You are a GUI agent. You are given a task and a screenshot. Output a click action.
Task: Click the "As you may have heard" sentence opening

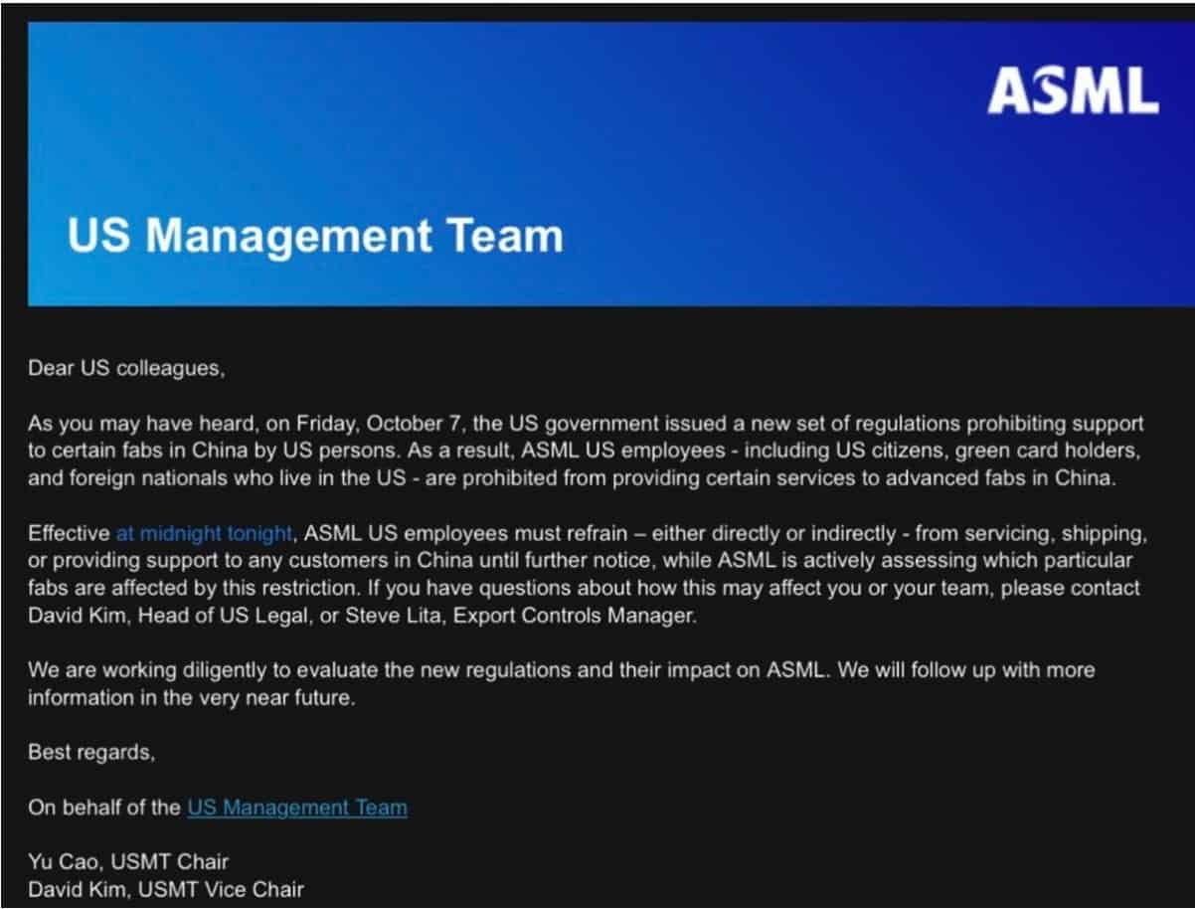(127, 424)
